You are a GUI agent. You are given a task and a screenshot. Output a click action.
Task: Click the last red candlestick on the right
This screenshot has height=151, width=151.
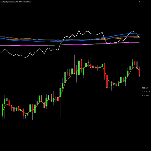pyautogui.click(x=139, y=72)
